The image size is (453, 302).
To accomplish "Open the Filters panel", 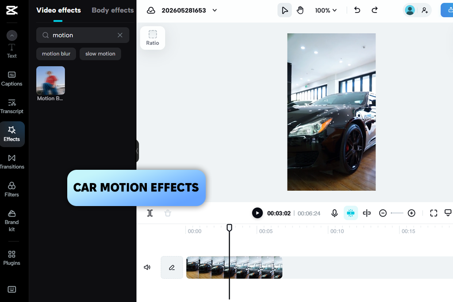I will [x=12, y=190].
